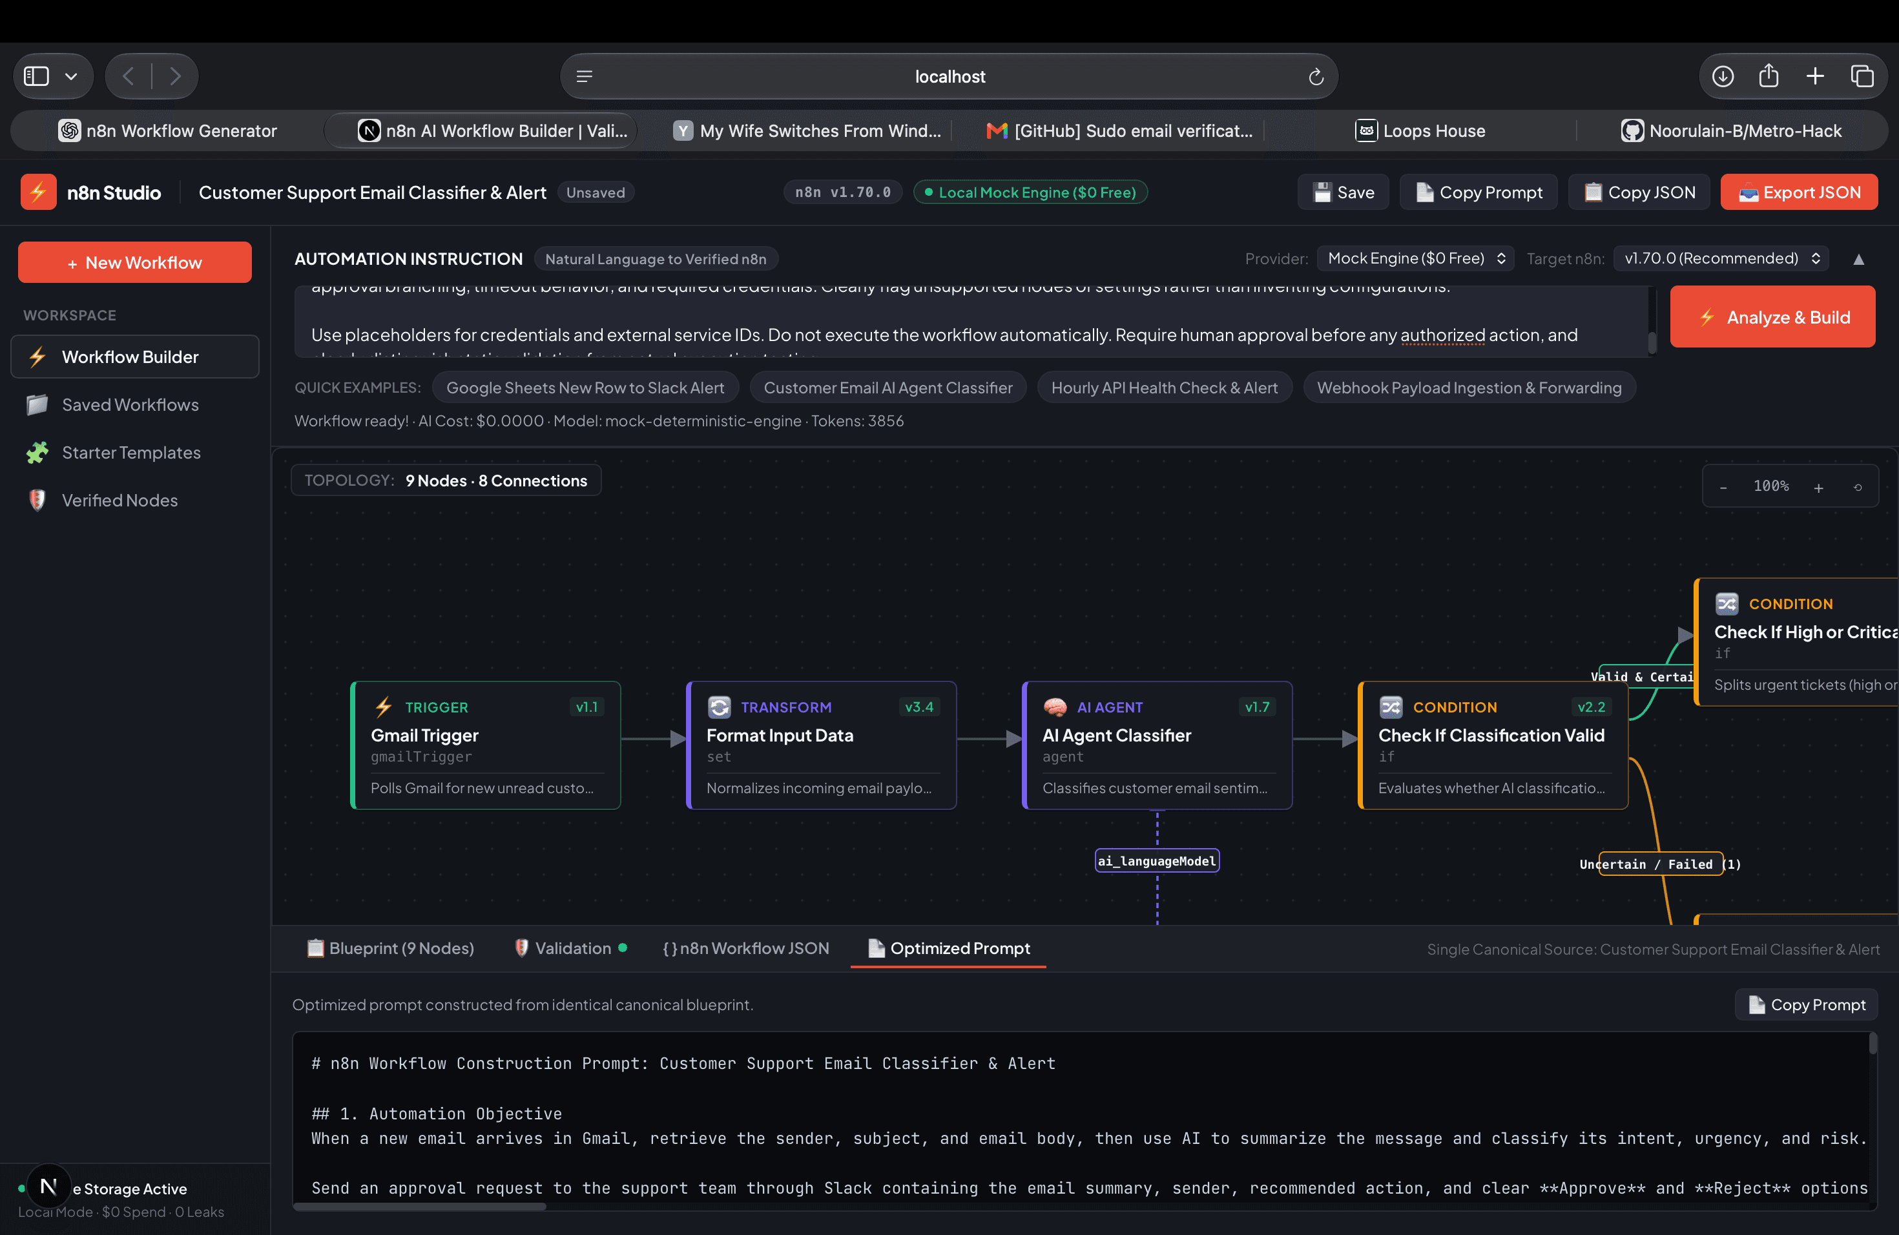This screenshot has height=1235, width=1899.
Task: Reload the localhost page
Action: pos(1316,77)
